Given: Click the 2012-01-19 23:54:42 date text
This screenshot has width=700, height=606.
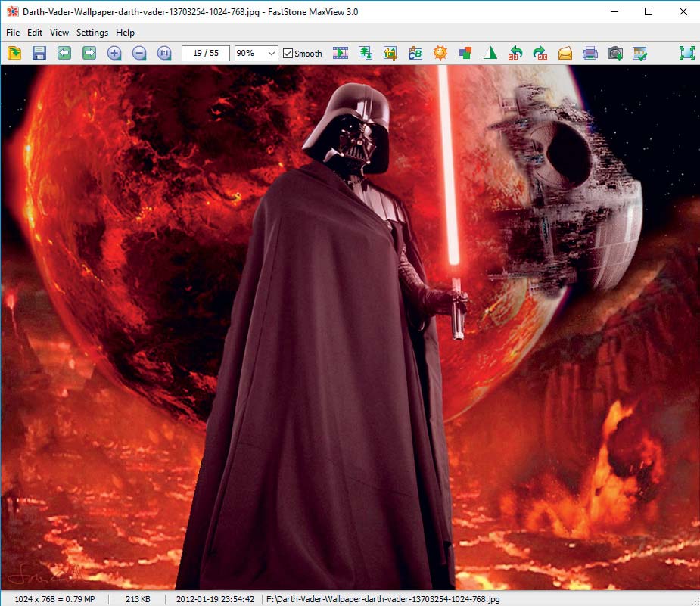Looking at the screenshot, I should point(215,599).
